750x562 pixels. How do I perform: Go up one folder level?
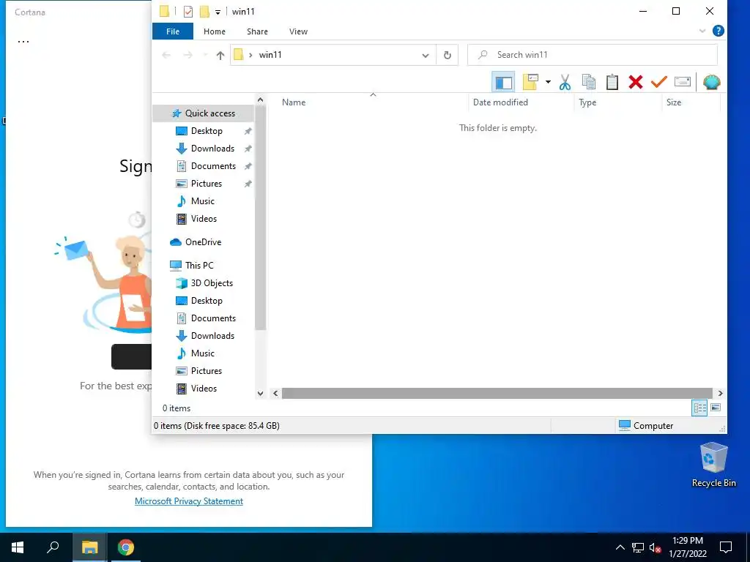220,55
